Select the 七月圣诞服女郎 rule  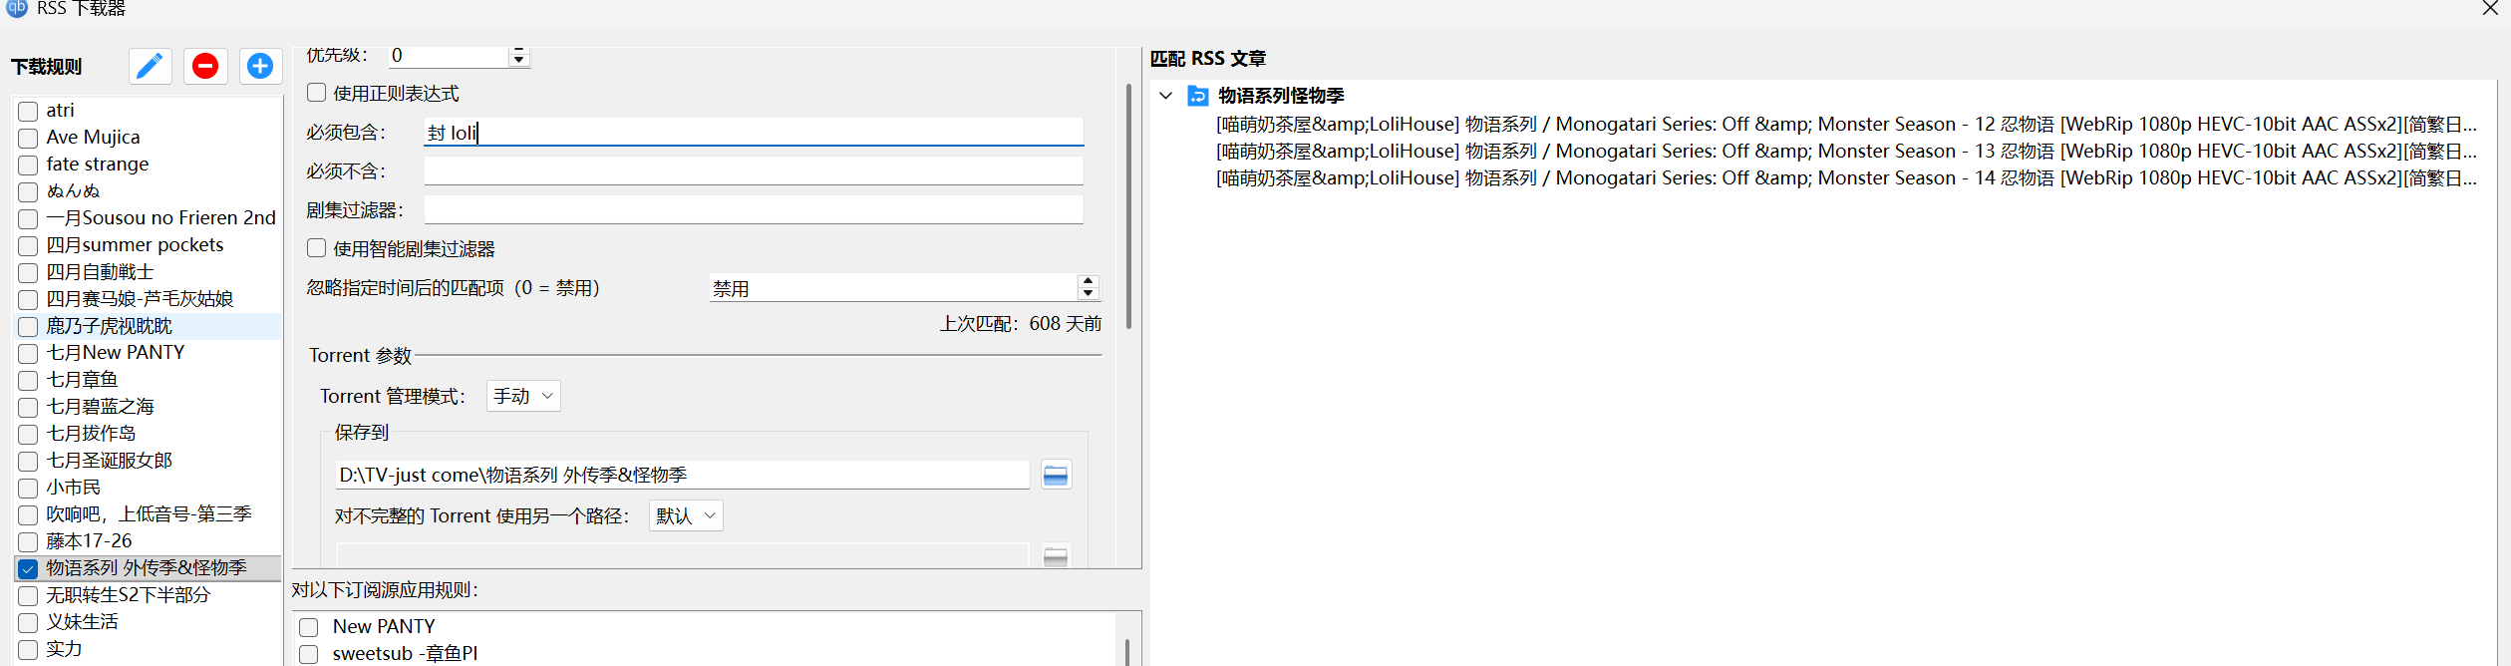(x=110, y=461)
